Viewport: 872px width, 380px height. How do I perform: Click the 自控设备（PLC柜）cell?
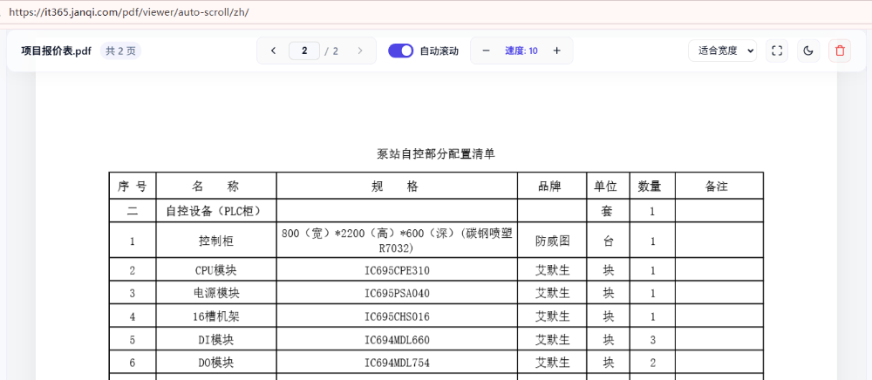point(216,211)
